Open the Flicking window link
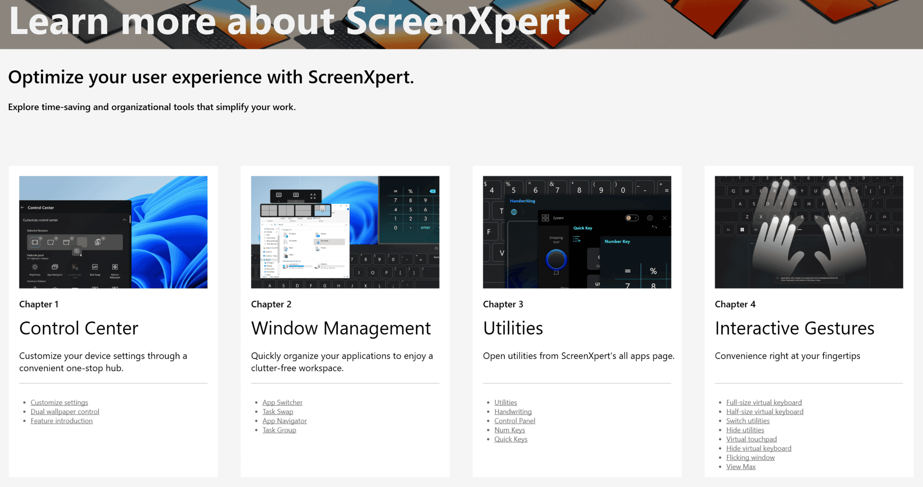 [750, 458]
